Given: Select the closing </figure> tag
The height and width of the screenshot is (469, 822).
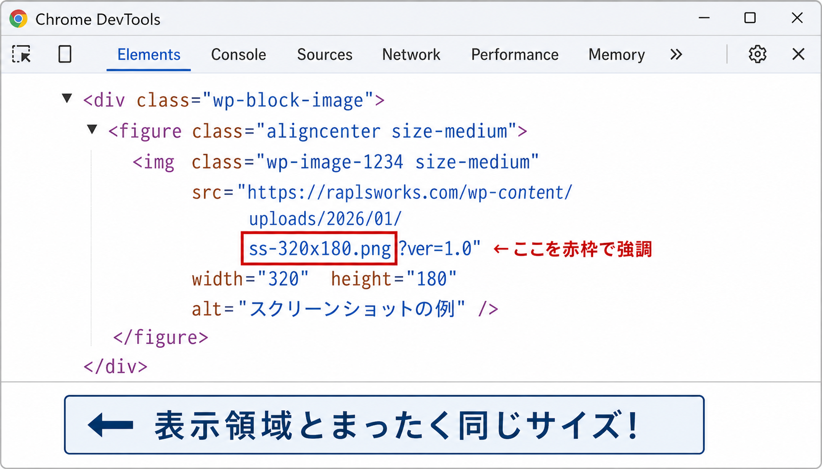Looking at the screenshot, I should pos(161,337).
